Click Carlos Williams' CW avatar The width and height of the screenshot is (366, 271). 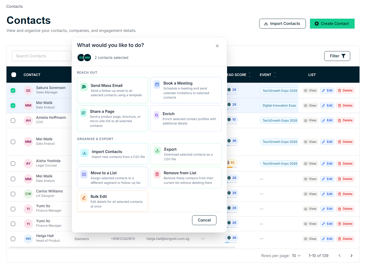[28, 194]
